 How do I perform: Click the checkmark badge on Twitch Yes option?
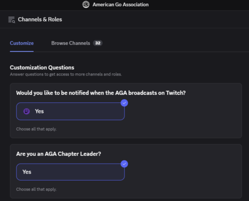[124, 103]
